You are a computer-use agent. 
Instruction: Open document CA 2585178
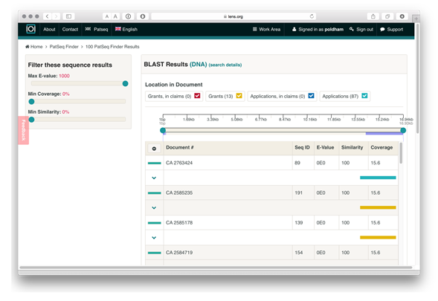[x=179, y=222]
